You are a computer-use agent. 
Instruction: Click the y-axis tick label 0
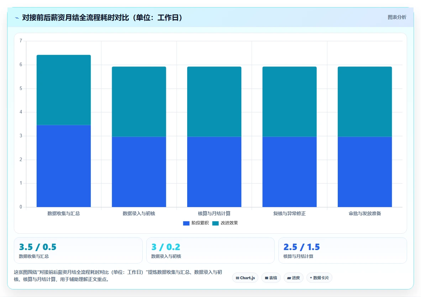coord(21,207)
